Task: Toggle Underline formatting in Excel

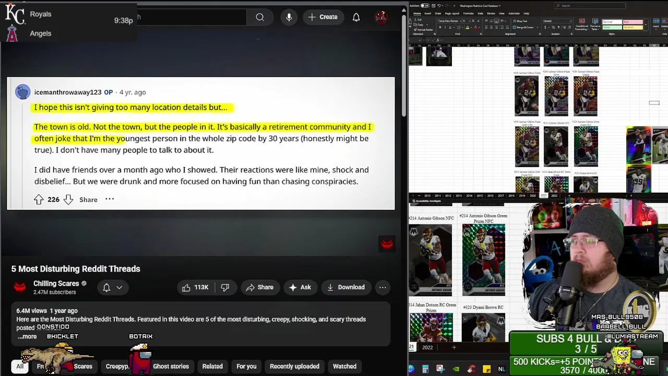Action: point(450,27)
